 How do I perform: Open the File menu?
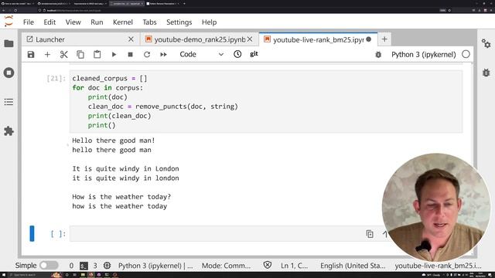(x=29, y=22)
